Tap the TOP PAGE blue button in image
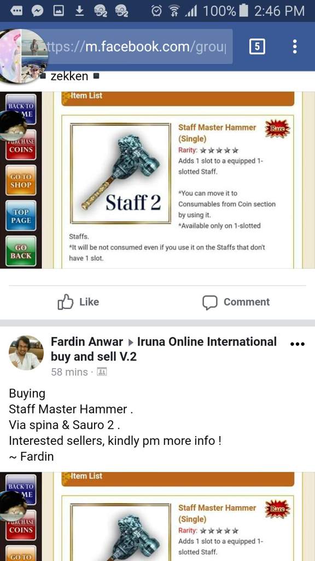315x561 pixels. tap(21, 216)
